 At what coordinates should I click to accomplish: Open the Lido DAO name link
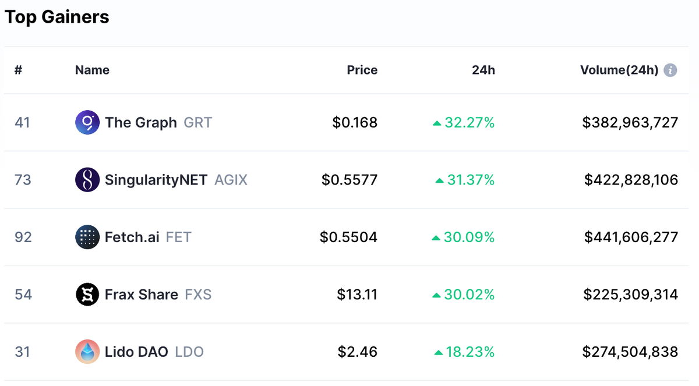(x=136, y=352)
